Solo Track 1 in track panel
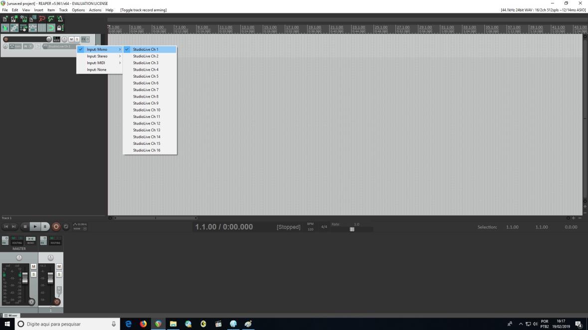This screenshot has height=330, width=588. pyautogui.click(x=77, y=39)
